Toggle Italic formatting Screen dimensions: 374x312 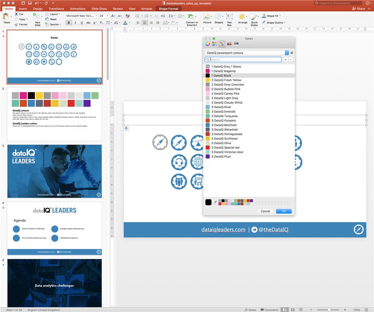75,23
